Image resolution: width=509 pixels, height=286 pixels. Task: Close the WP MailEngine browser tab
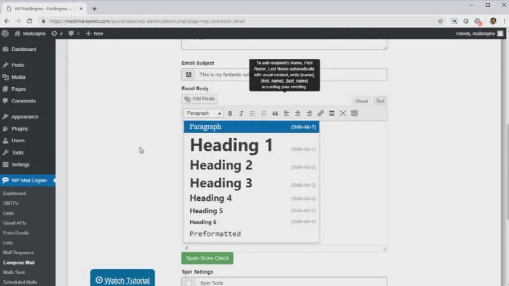click(81, 9)
